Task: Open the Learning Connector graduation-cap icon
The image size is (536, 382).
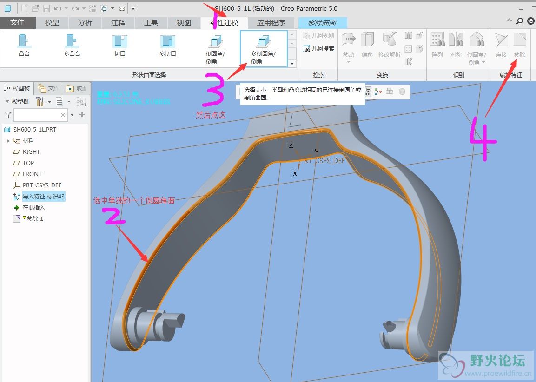Action: [530, 21]
